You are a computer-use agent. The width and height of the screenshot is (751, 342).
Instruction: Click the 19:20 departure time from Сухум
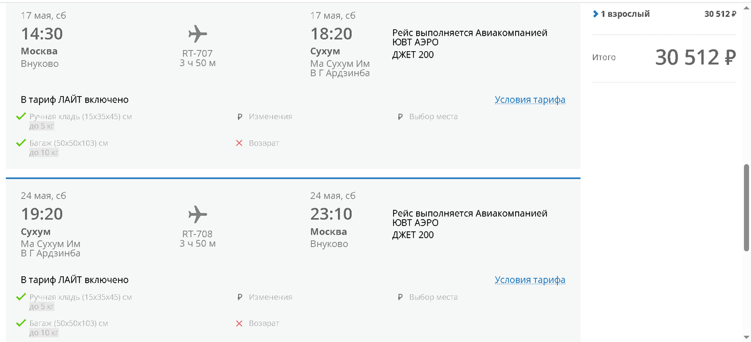(x=42, y=214)
